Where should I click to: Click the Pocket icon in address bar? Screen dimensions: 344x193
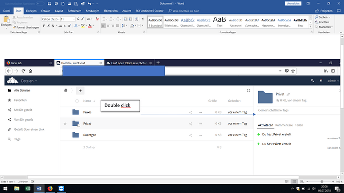(287, 71)
